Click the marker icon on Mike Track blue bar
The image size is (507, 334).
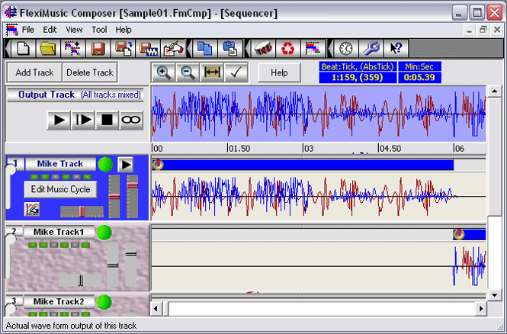click(158, 164)
